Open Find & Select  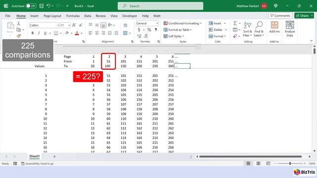click(259, 29)
